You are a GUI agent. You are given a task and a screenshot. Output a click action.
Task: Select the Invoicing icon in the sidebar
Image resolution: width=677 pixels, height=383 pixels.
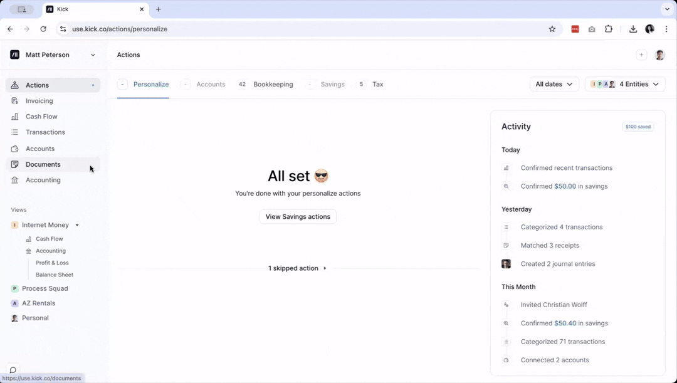15,100
